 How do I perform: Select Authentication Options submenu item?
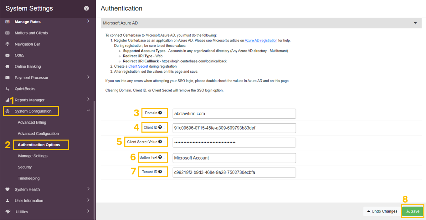point(39,145)
